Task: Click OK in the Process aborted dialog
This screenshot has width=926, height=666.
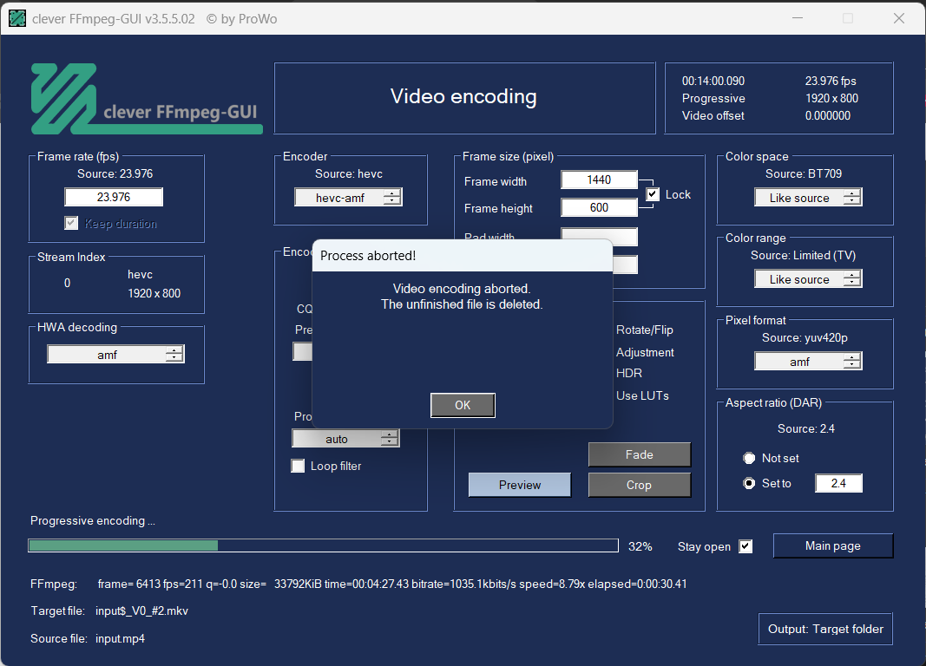Action: click(463, 405)
